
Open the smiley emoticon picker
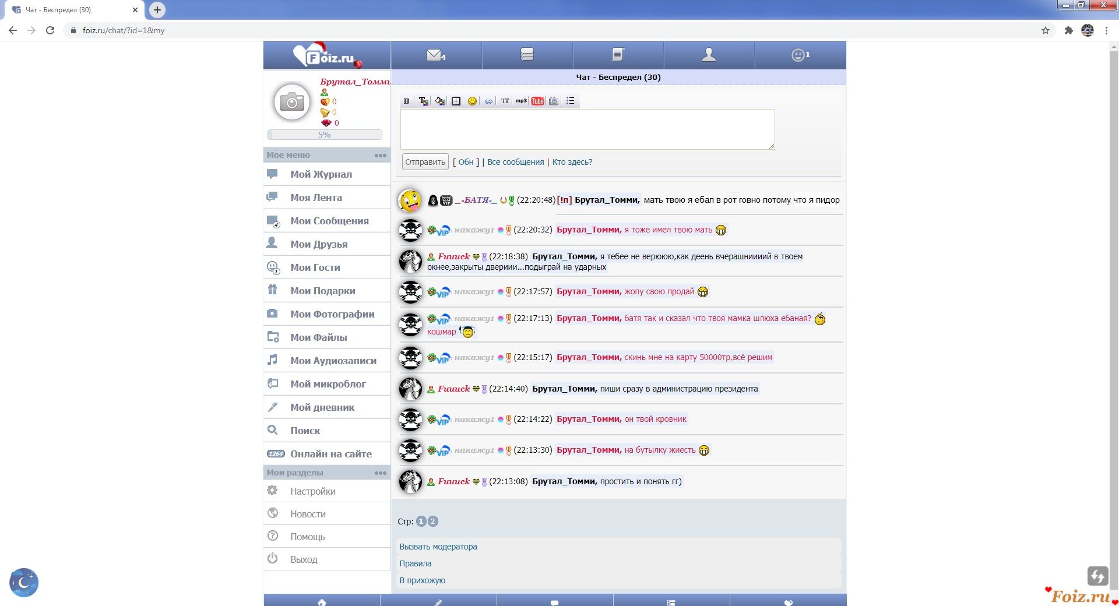coord(472,101)
